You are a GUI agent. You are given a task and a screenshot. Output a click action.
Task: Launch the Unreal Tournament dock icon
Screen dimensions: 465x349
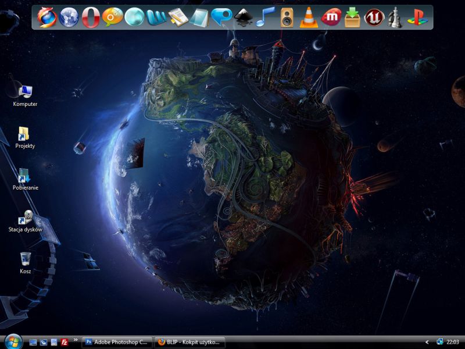coord(374,17)
